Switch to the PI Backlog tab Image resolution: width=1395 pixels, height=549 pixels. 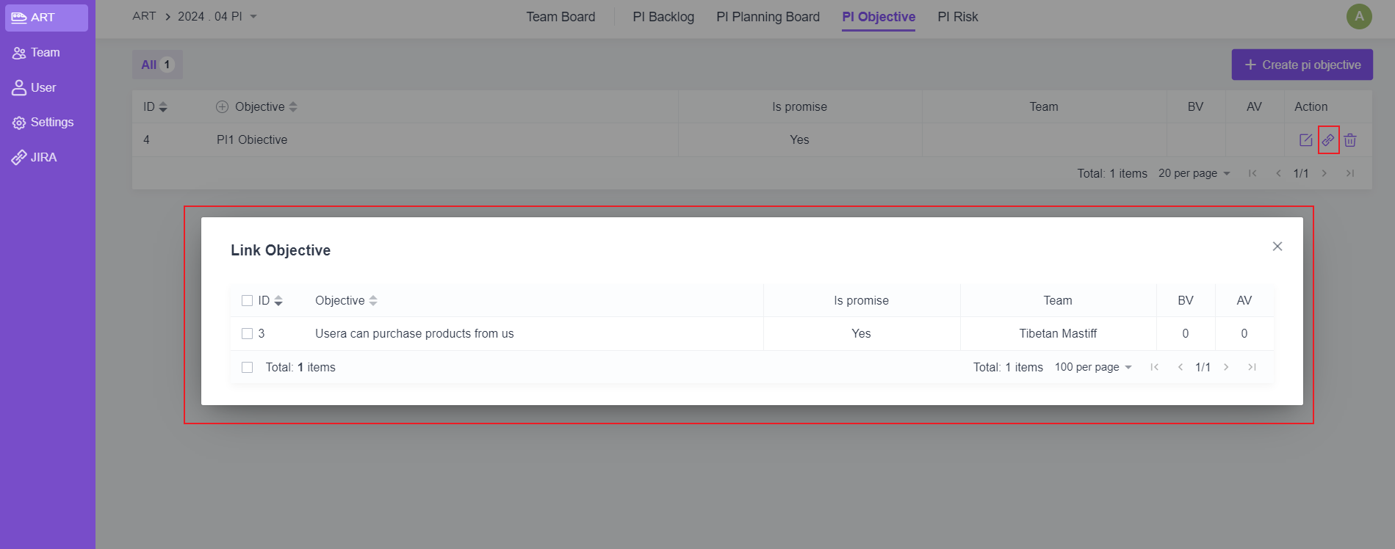pos(663,16)
